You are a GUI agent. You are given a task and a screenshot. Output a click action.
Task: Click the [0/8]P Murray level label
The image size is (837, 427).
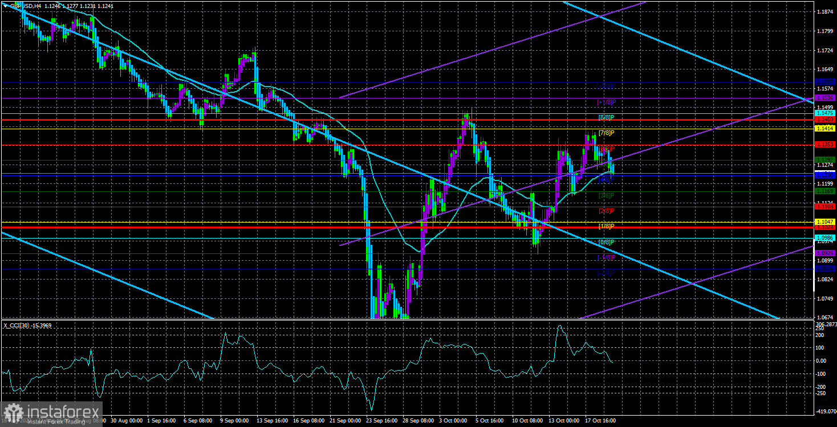pyautogui.click(x=606, y=242)
